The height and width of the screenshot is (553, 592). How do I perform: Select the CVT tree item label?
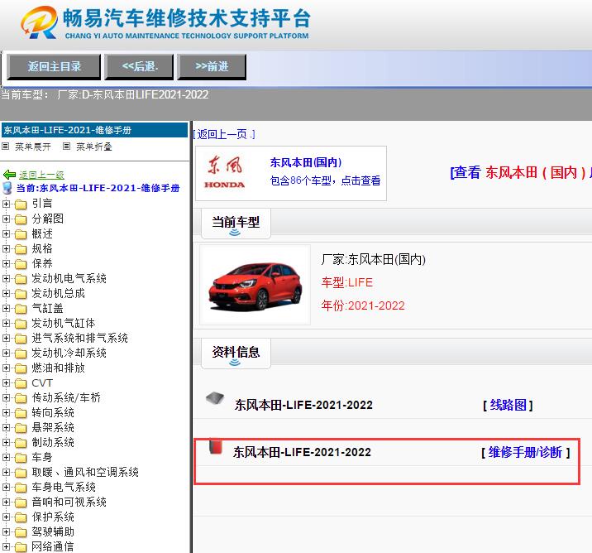tap(42, 383)
